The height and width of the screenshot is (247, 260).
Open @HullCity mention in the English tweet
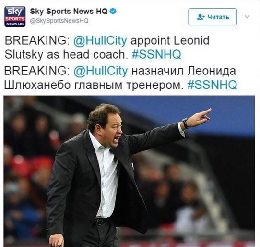click(100, 40)
